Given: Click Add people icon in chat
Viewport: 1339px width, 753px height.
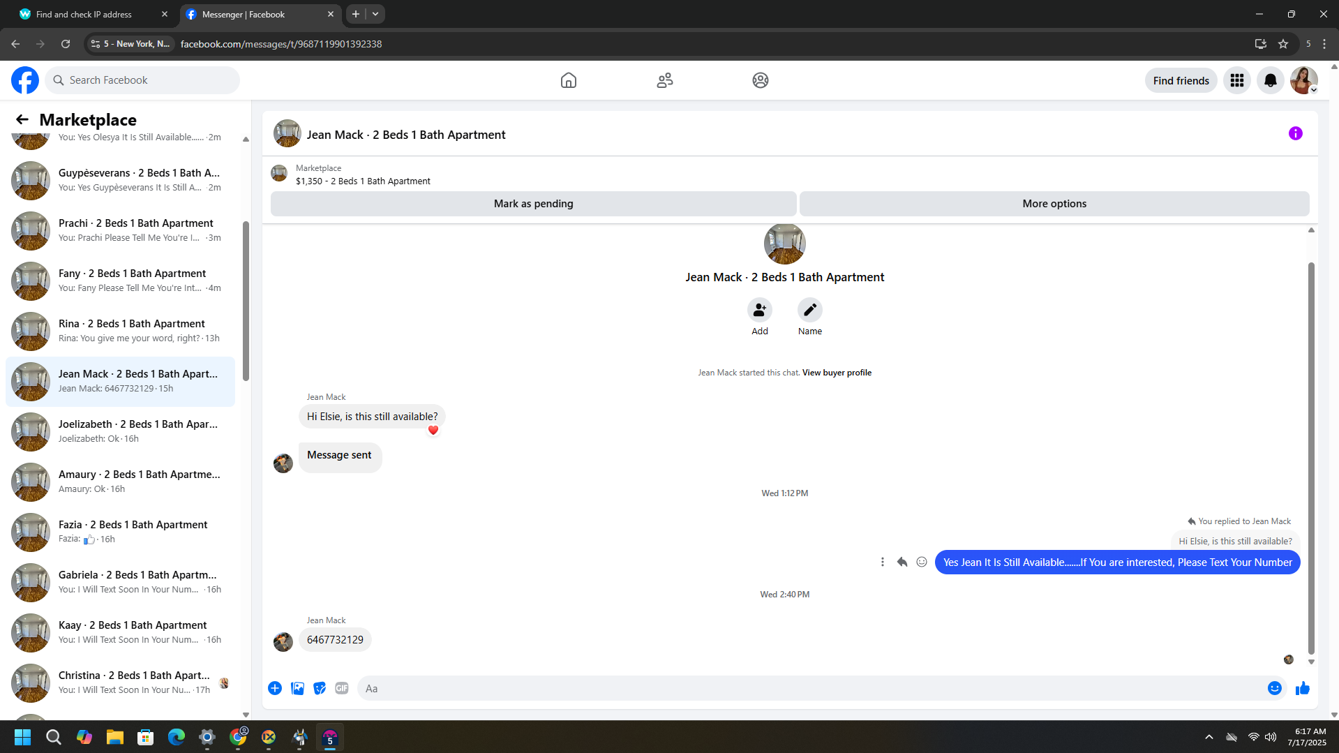Looking at the screenshot, I should [760, 310].
